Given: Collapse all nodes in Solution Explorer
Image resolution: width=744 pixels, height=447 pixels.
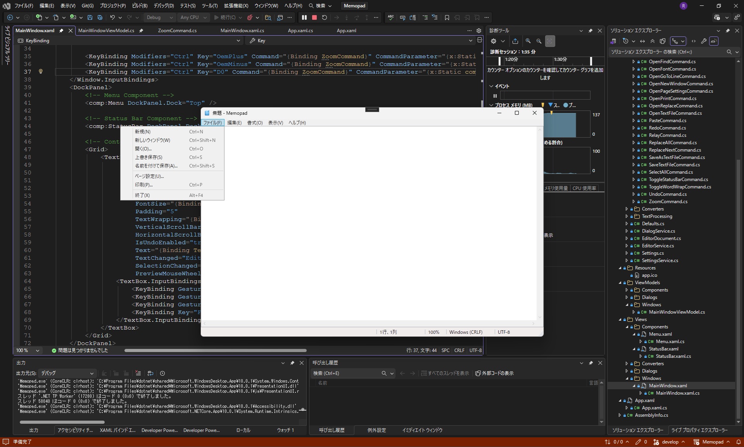Looking at the screenshot, I should tap(653, 41).
